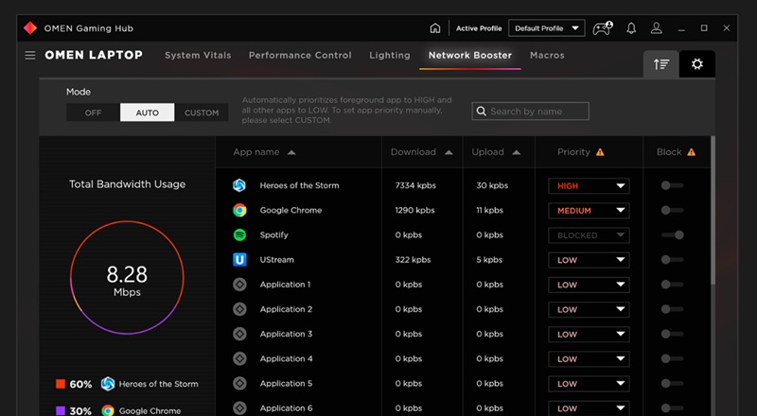Toggle block for Heroes of the Storm

point(672,185)
